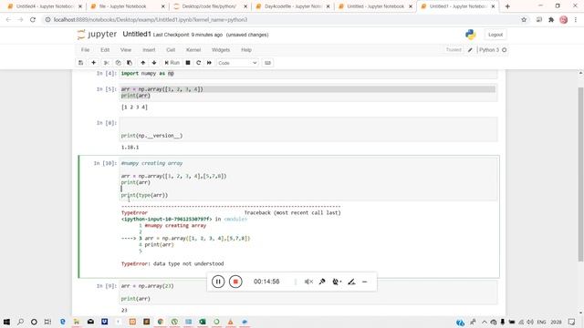Open the View menu

click(126, 50)
